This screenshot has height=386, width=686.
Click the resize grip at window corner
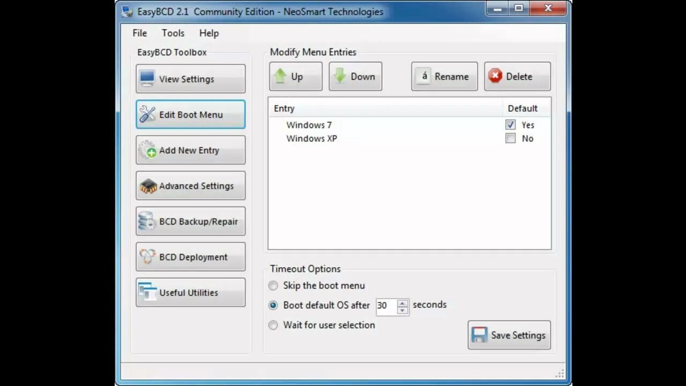560,373
